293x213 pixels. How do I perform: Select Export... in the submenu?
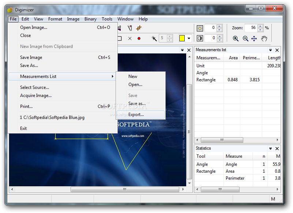[x=141, y=115]
